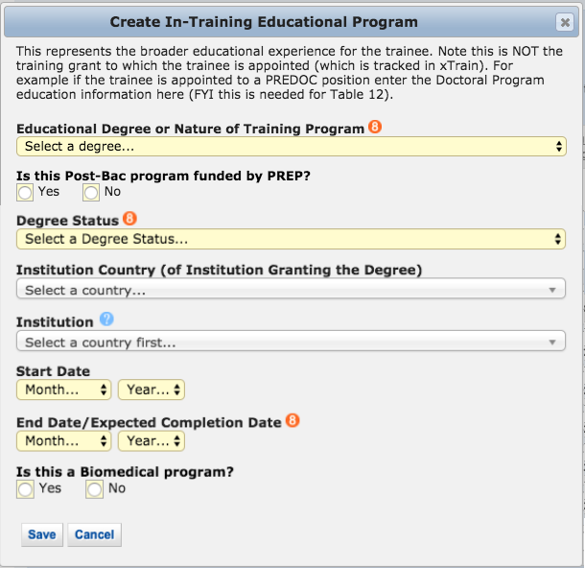Open the Start Date Year dropdown

coord(152,390)
